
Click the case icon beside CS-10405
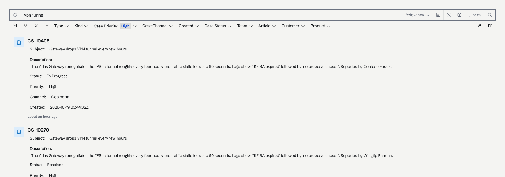[x=19, y=42]
